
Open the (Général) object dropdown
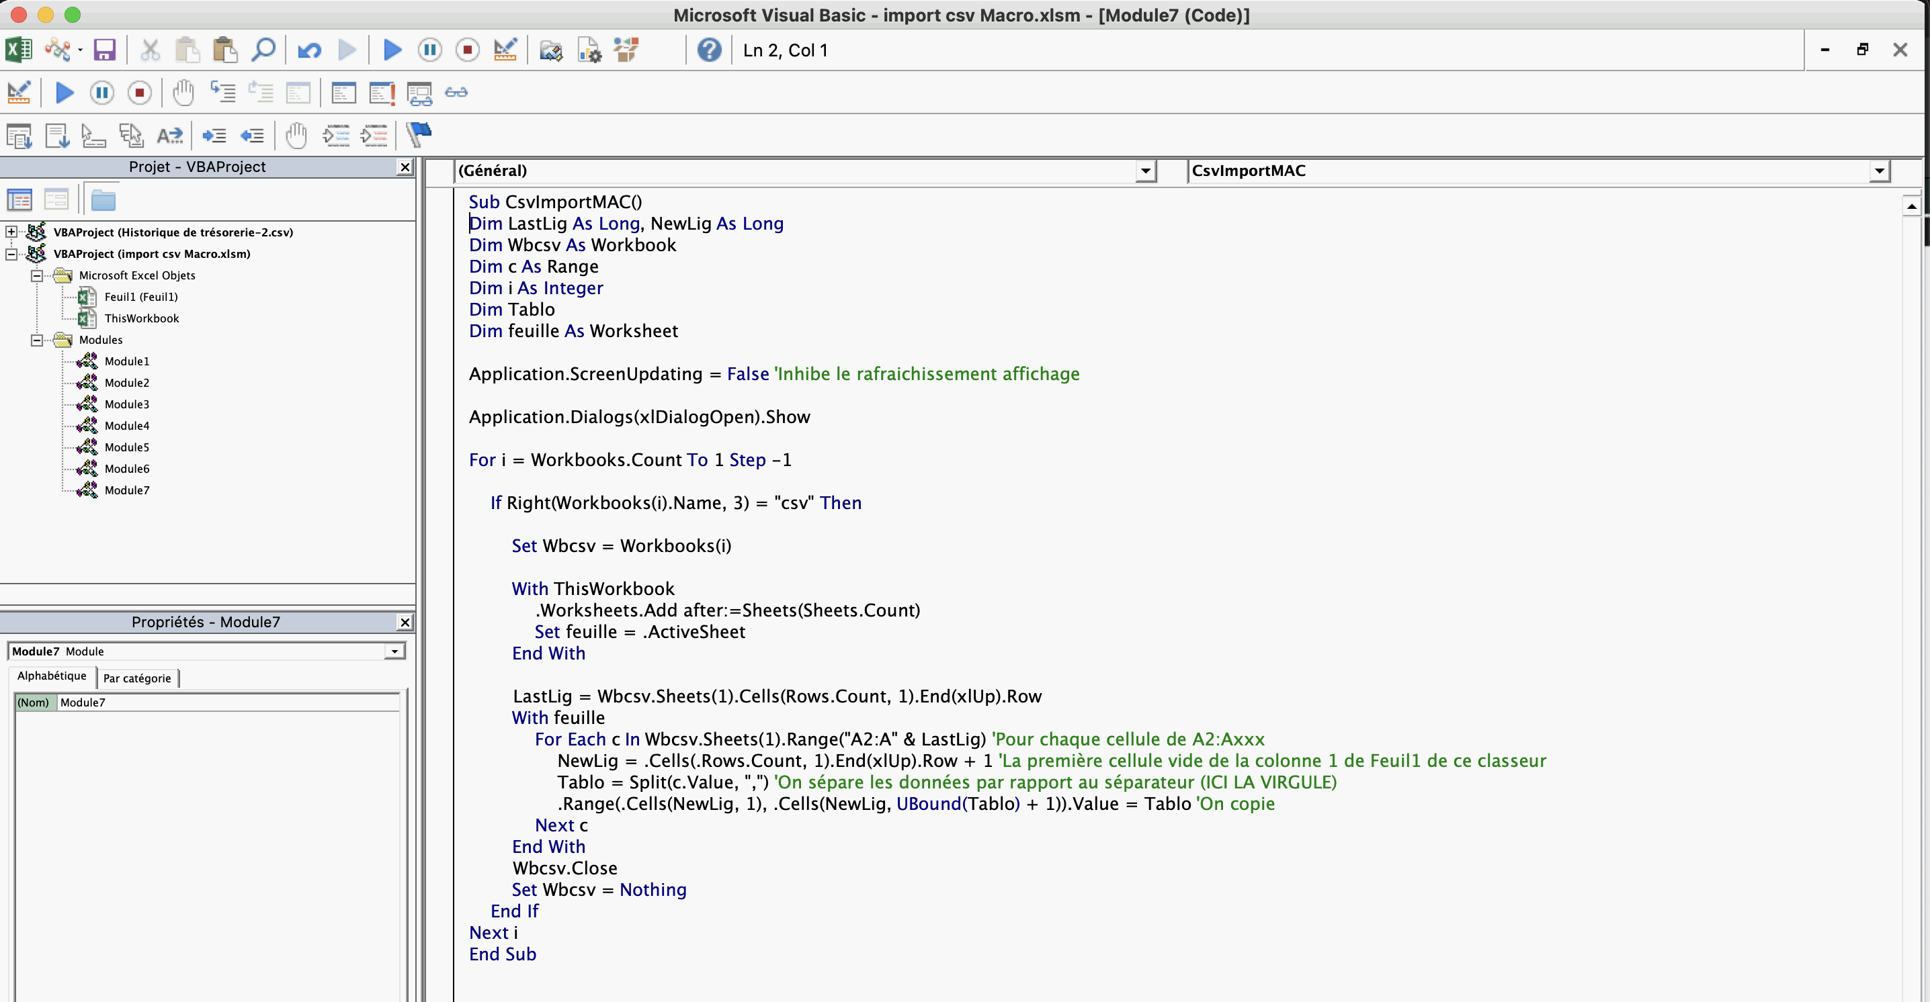coord(1145,171)
